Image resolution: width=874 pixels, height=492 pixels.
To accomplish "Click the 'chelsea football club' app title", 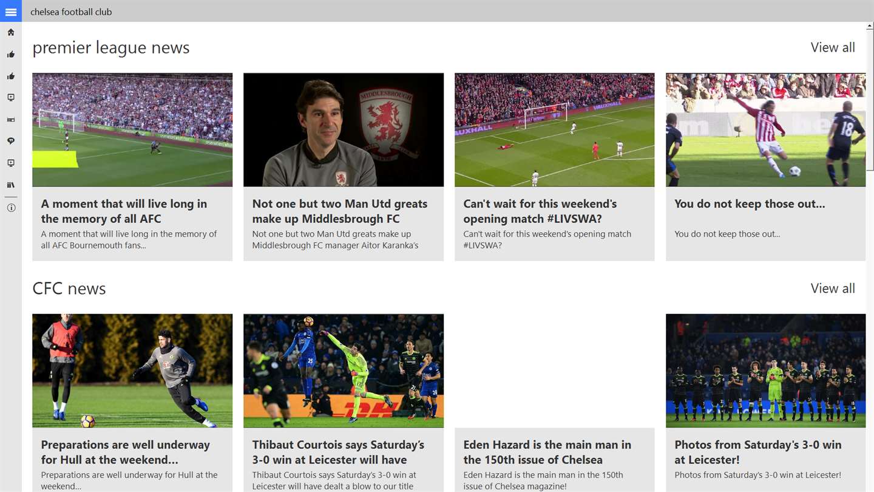I will pyautogui.click(x=71, y=12).
